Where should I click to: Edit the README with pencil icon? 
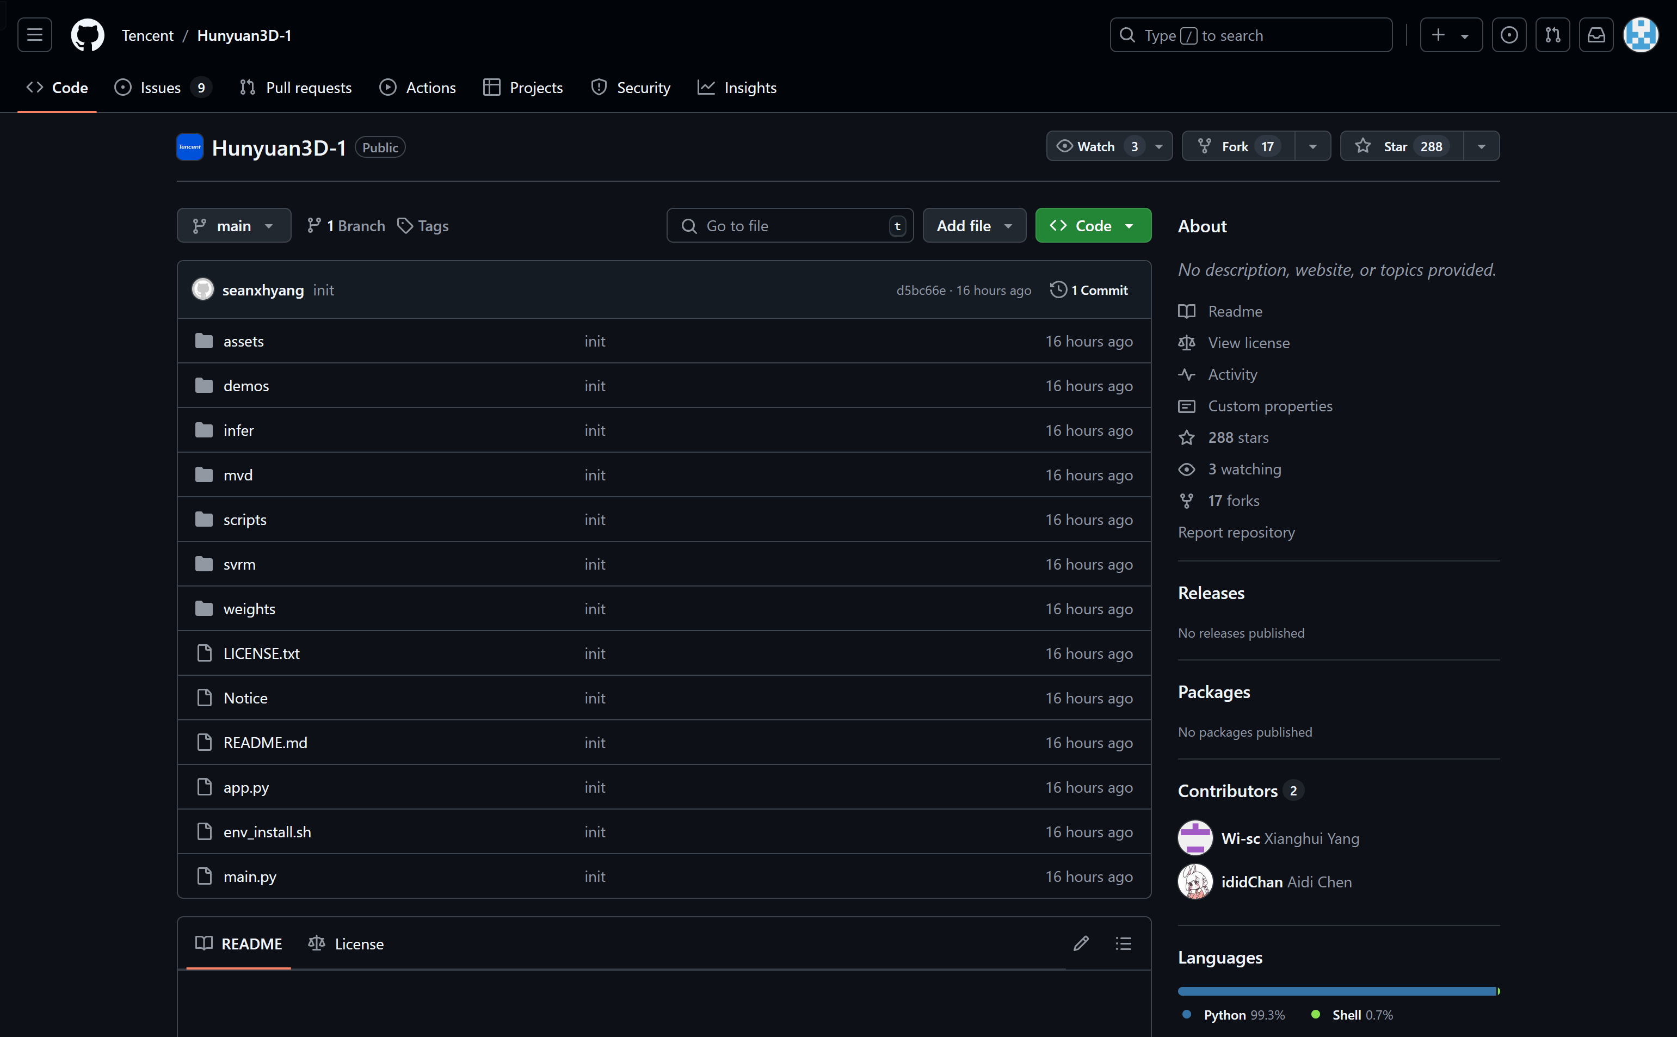[1081, 944]
